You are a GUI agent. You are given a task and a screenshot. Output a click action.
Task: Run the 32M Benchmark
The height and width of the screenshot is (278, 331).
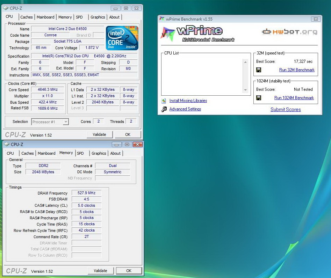tap(297, 70)
